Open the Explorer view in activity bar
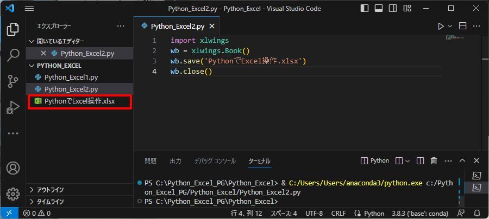The width and height of the screenshot is (489, 219). (x=13, y=30)
